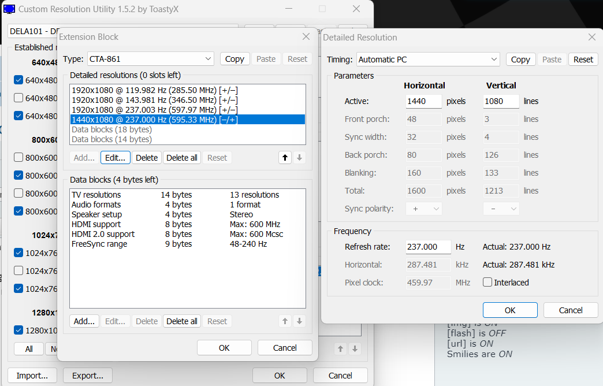Click Edit for detailed resolutions
This screenshot has height=386, width=603.
[116, 158]
